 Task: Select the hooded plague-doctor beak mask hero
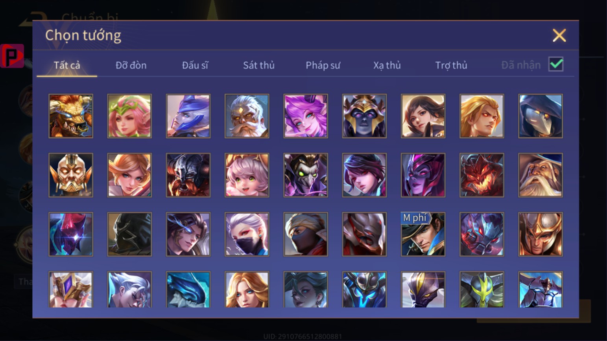click(541, 116)
